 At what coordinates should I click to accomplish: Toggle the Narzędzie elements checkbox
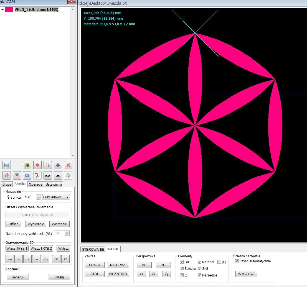199,275
